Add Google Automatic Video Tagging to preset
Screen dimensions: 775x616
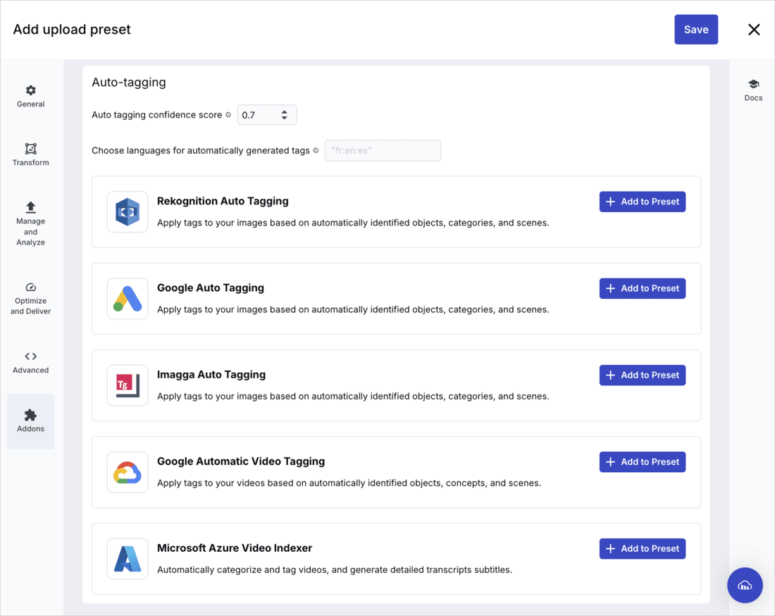(642, 462)
